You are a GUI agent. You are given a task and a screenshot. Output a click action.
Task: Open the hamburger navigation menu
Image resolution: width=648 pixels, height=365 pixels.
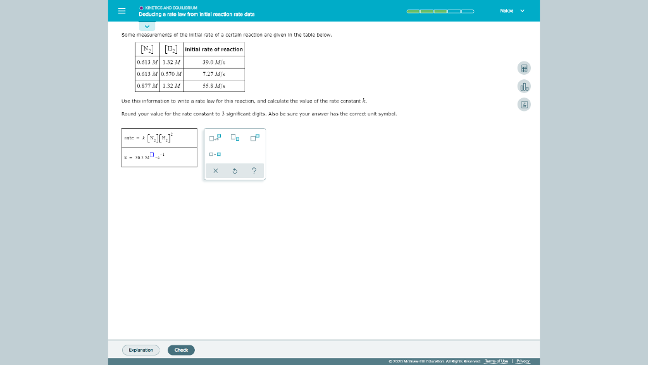pyautogui.click(x=121, y=11)
